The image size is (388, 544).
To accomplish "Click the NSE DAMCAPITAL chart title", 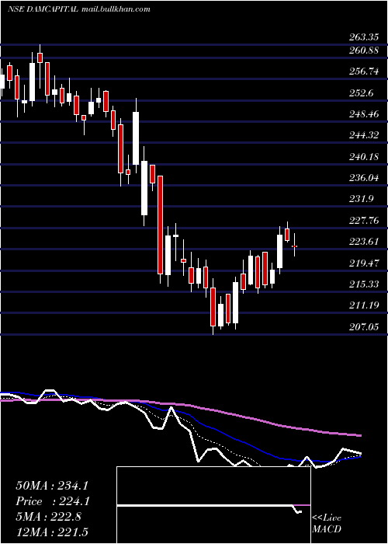I will point(43,9).
